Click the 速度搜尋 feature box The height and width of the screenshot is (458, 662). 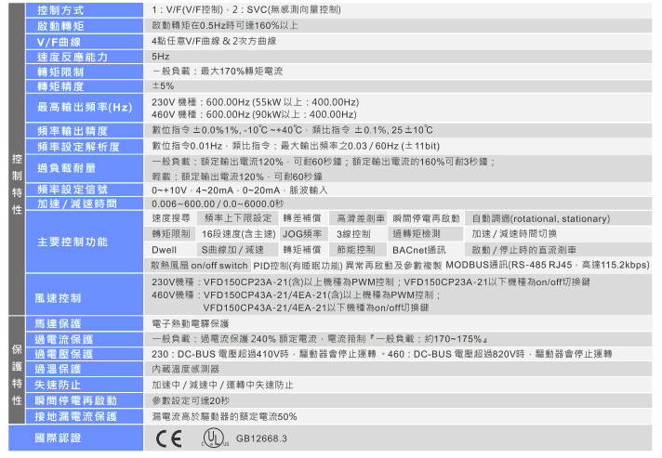pyautogui.click(x=173, y=218)
